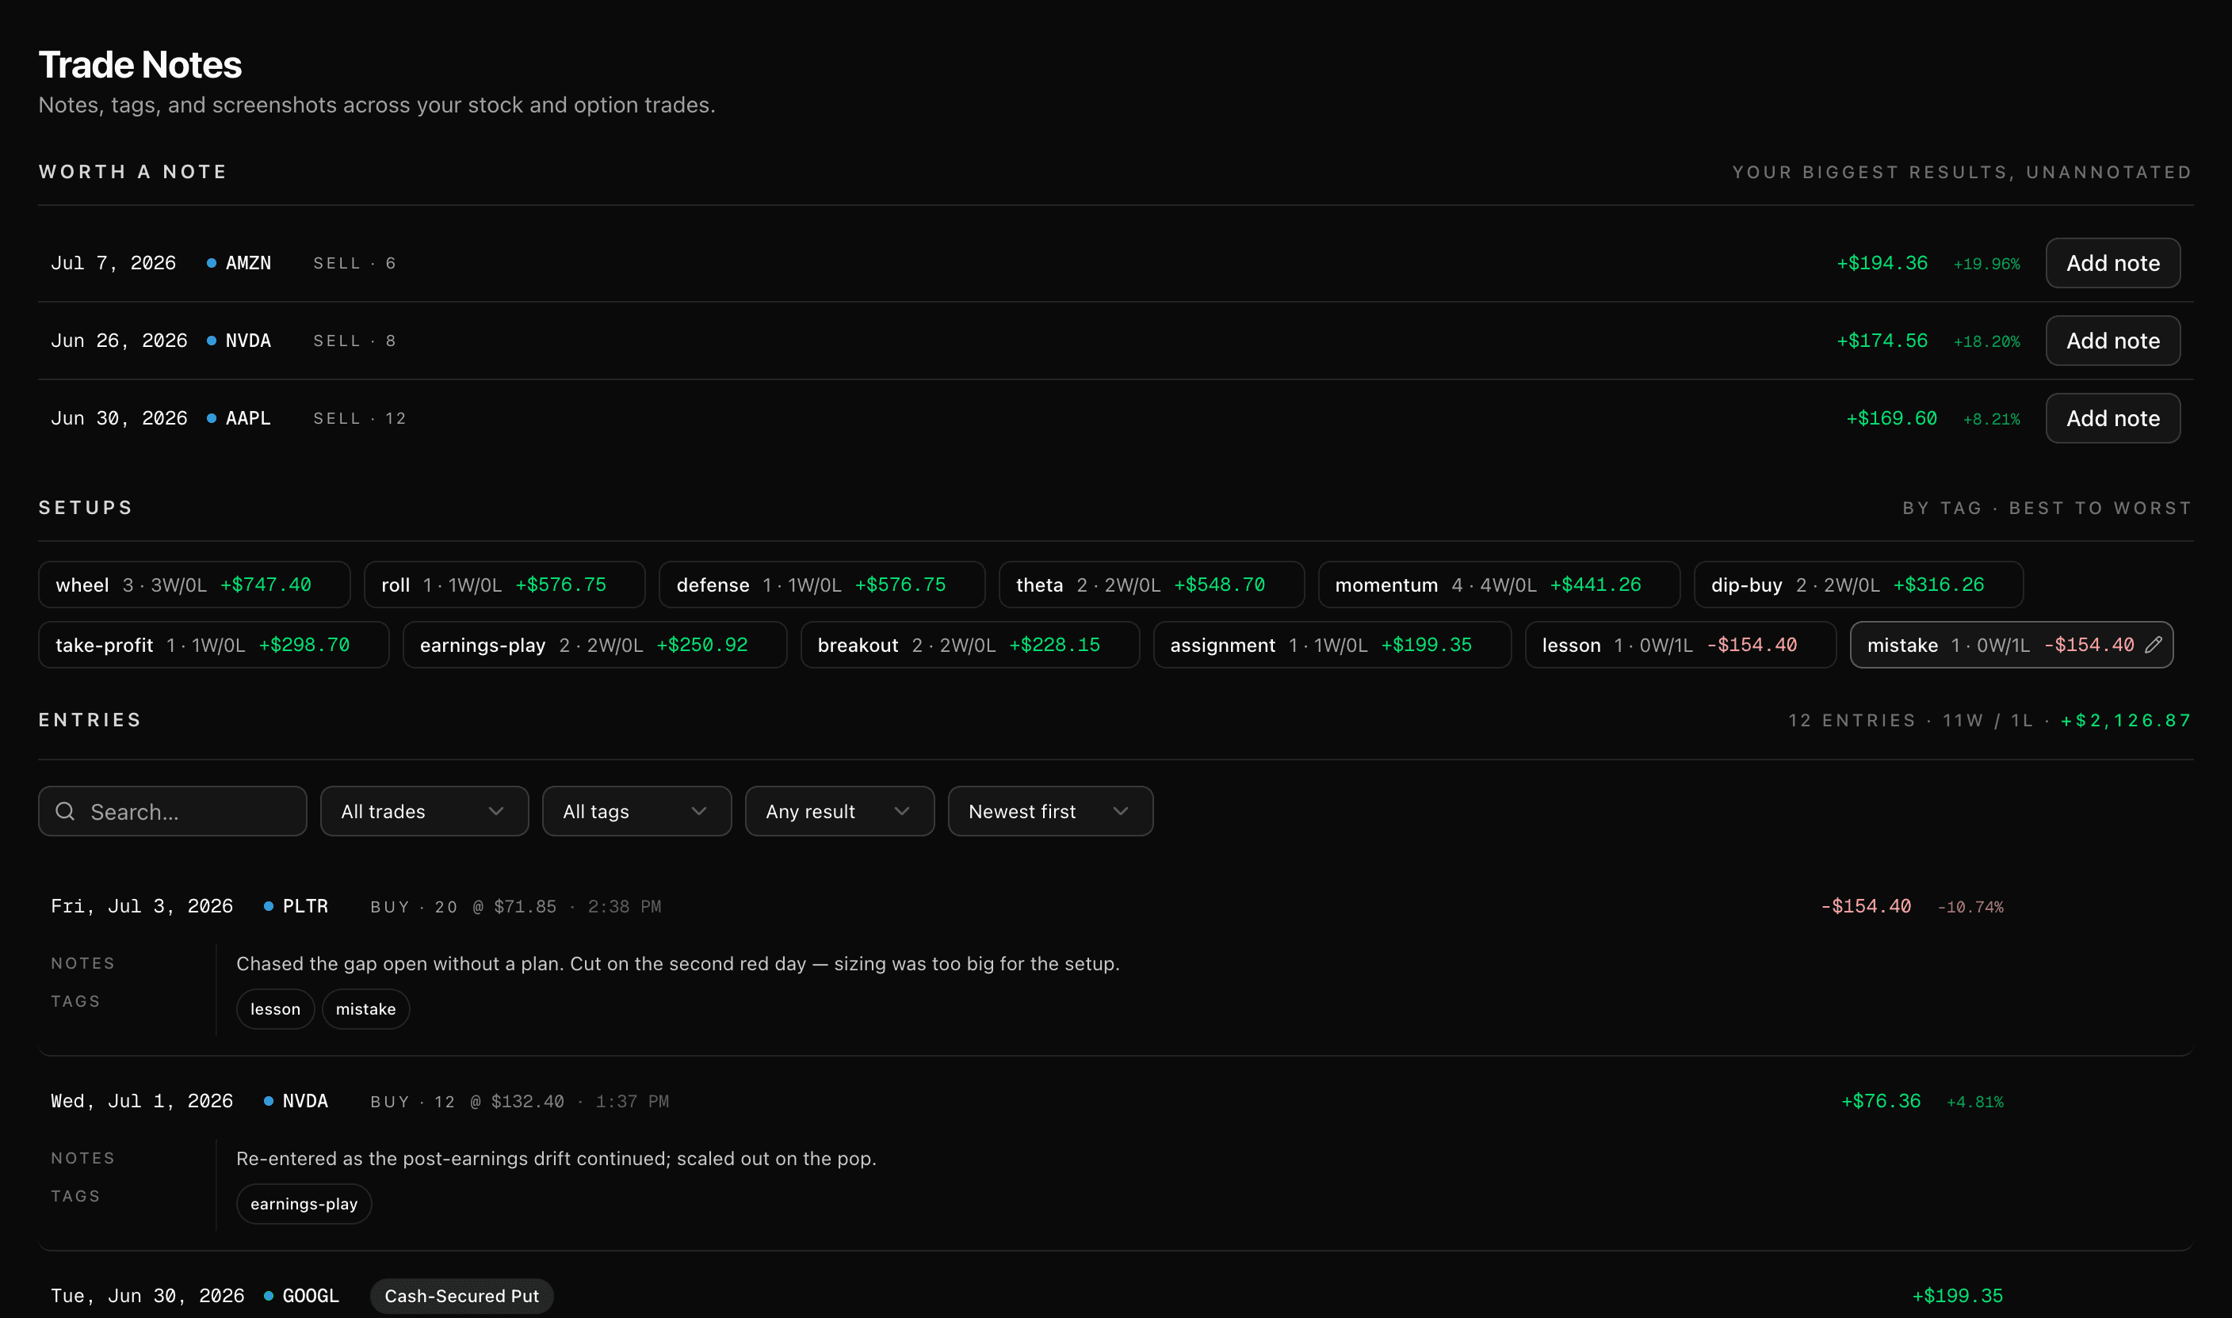Viewport: 2232px width, 1318px height.
Task: Click the NVDA ticker dated Jun 26
Action: pyautogui.click(x=248, y=340)
